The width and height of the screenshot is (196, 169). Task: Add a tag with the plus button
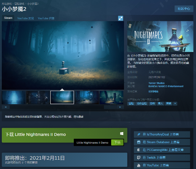coord(175,104)
